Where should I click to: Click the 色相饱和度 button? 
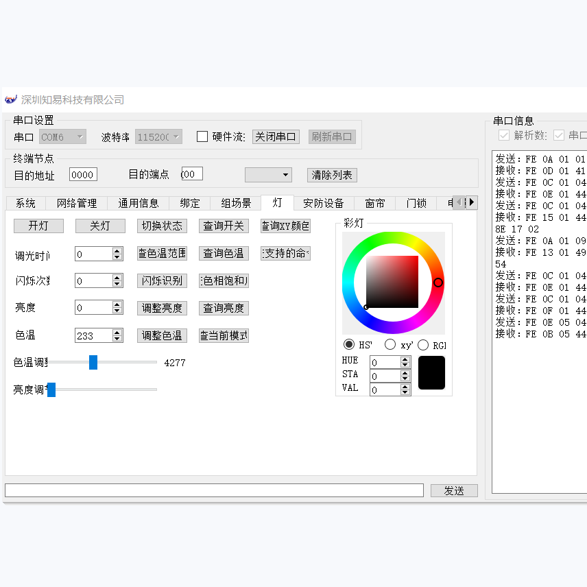tap(224, 280)
